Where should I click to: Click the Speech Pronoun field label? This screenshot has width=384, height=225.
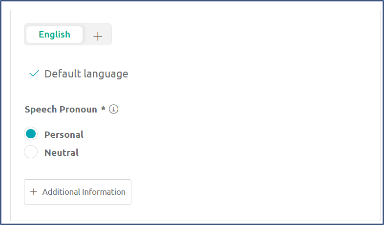[61, 110]
